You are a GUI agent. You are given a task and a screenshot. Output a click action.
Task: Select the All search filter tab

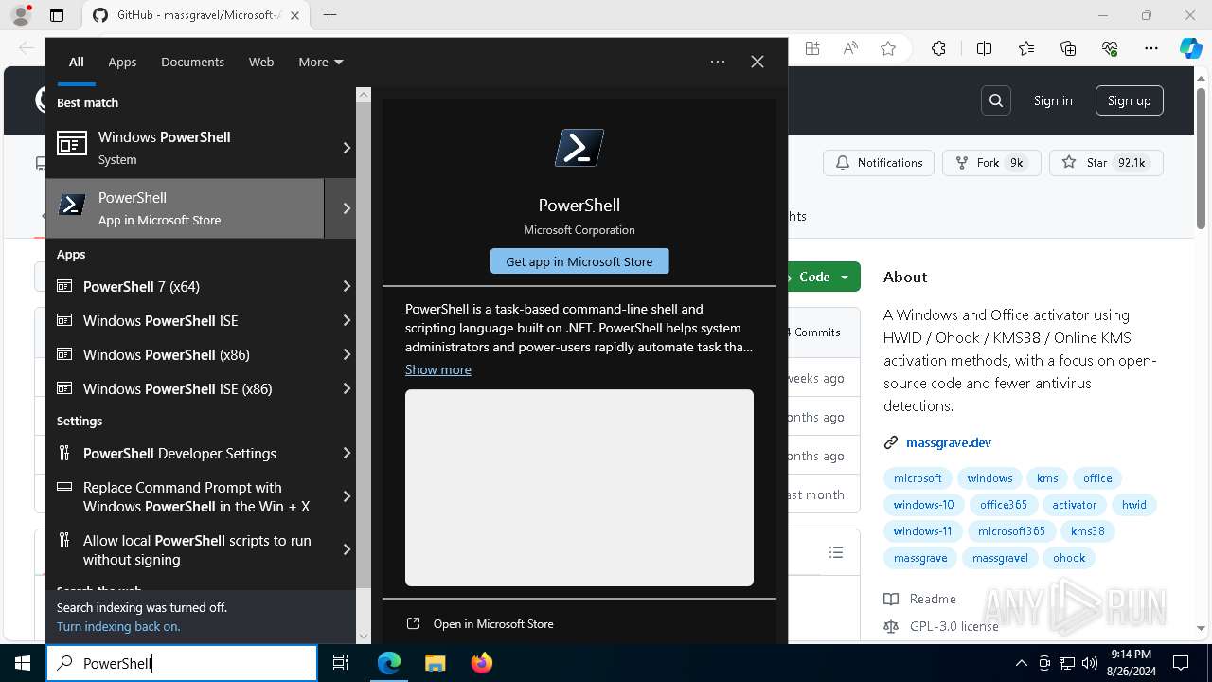[x=77, y=62]
